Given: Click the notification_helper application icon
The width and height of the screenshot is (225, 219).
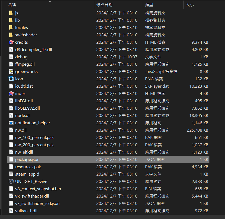Looking at the screenshot, I should (11, 123).
